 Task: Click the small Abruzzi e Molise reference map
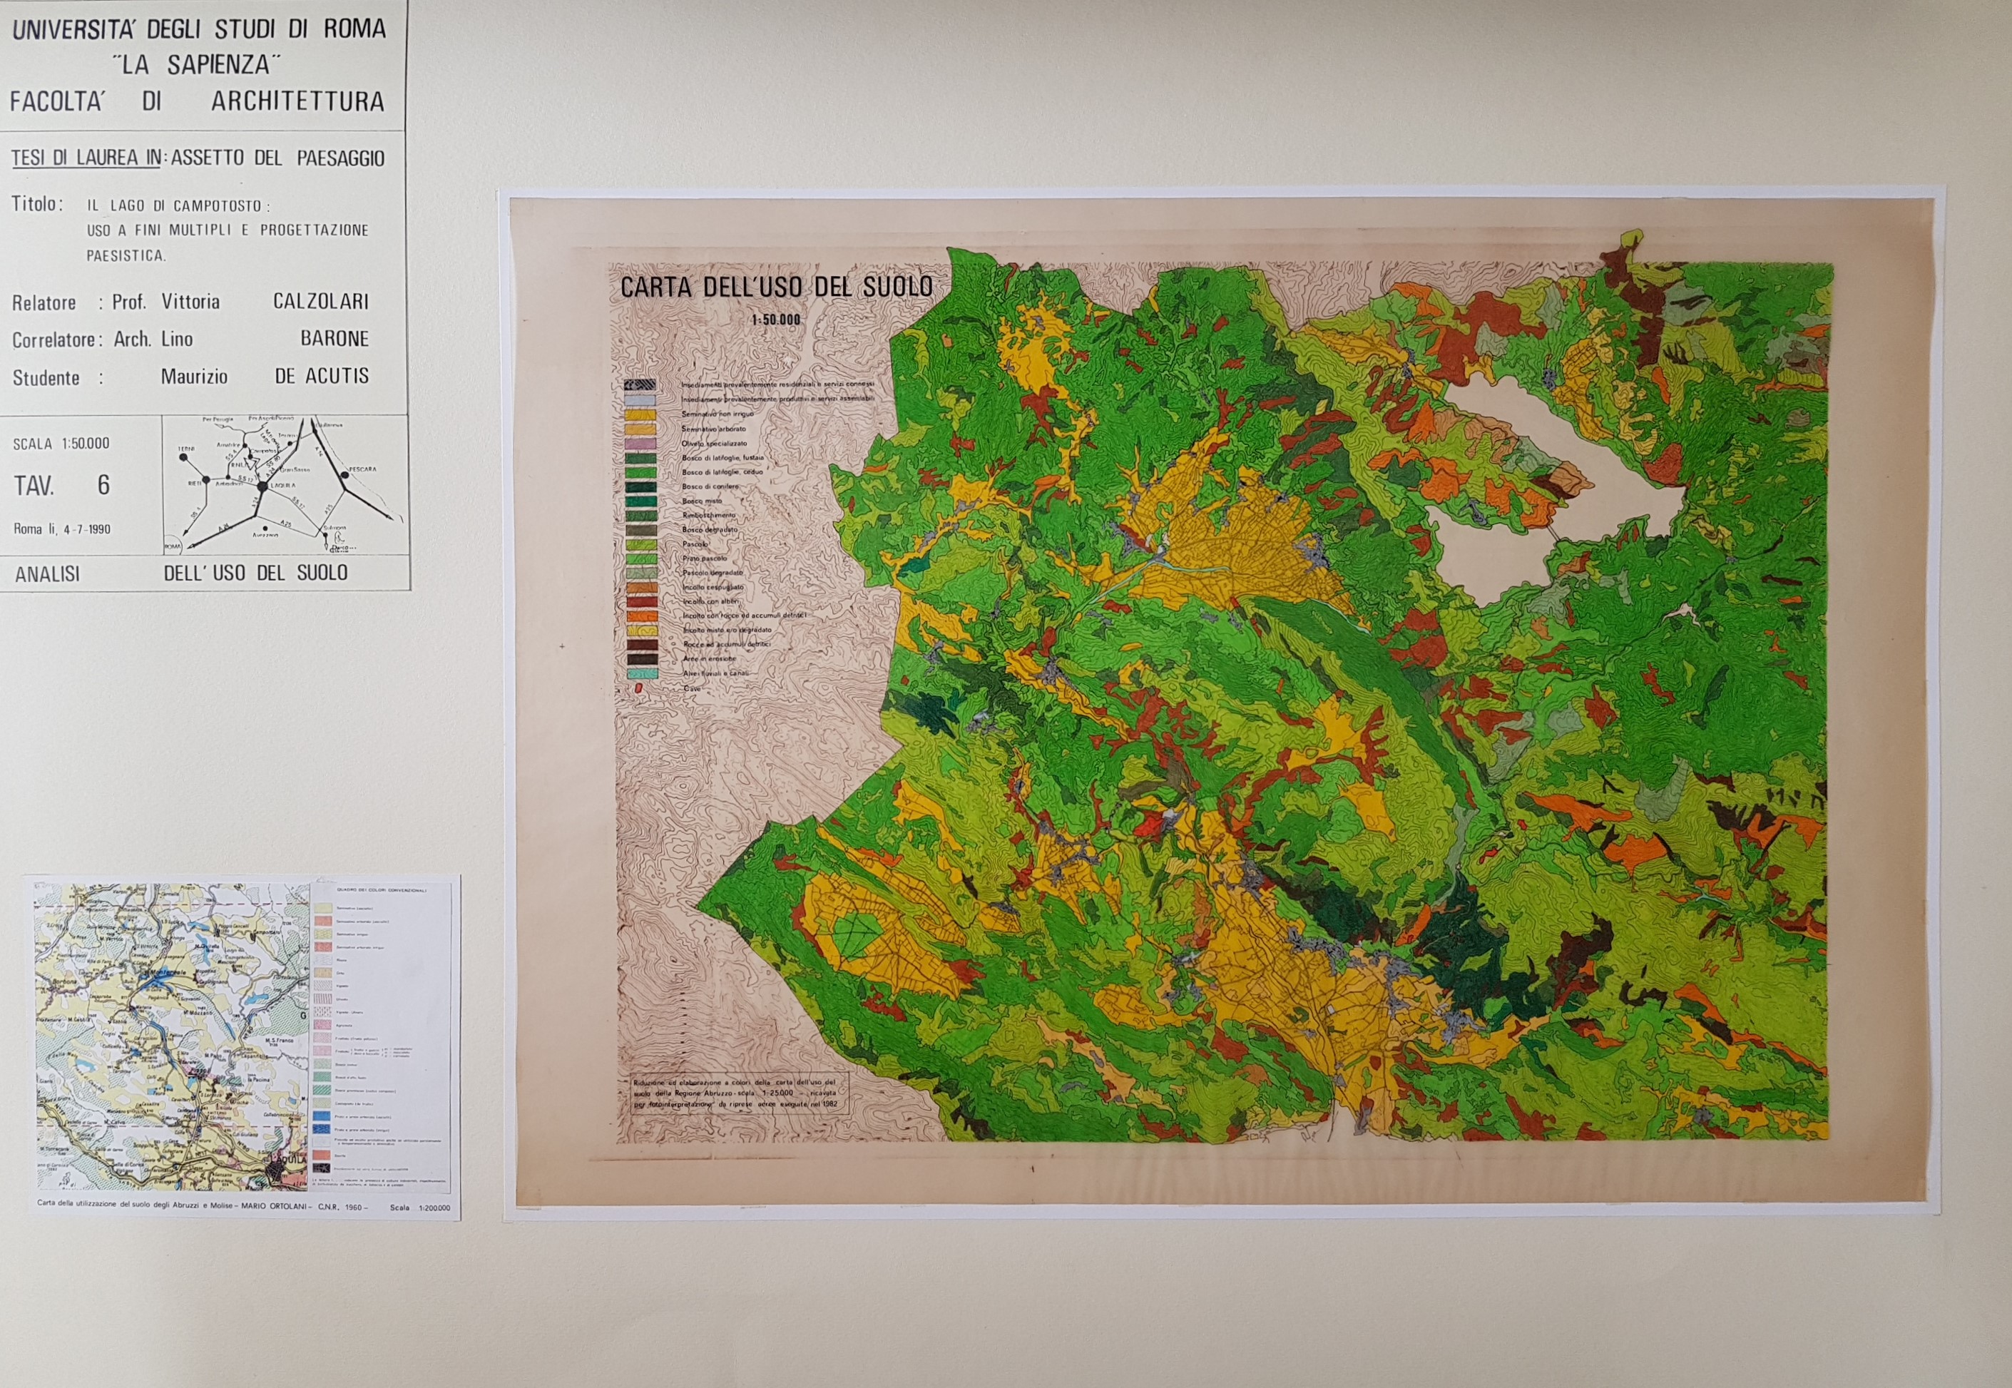click(x=172, y=1036)
